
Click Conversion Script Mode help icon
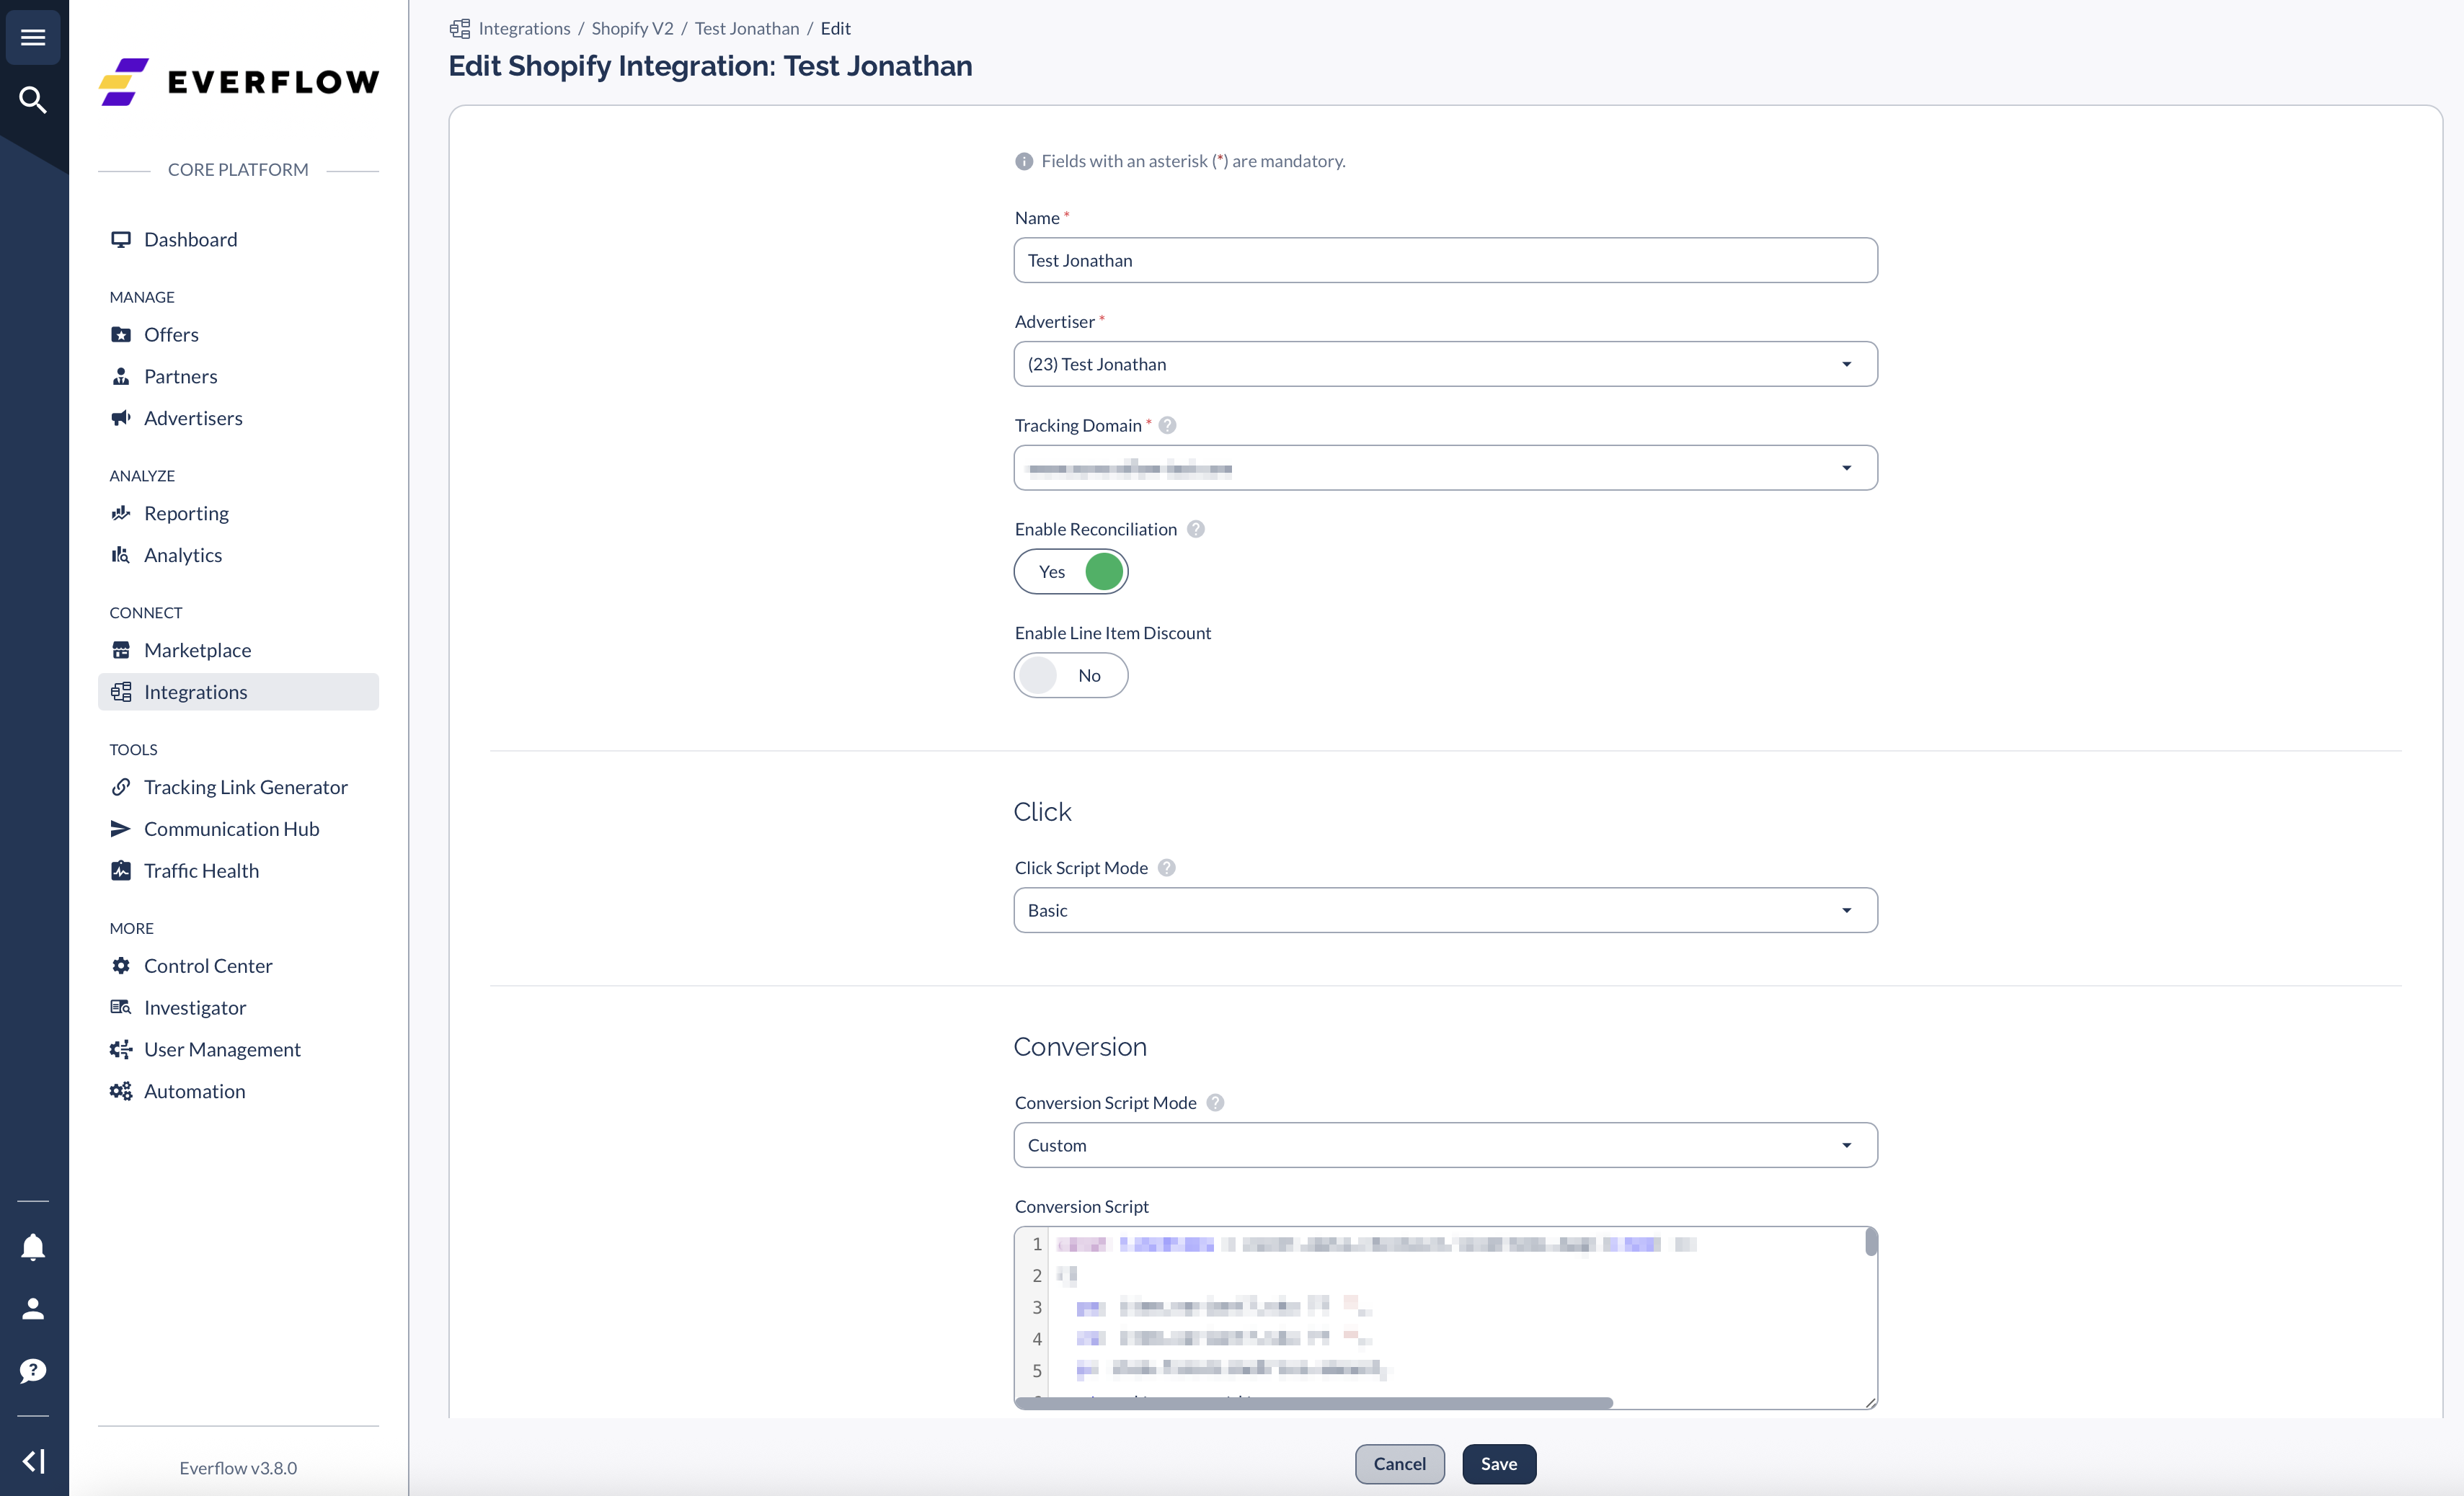tap(1215, 1103)
